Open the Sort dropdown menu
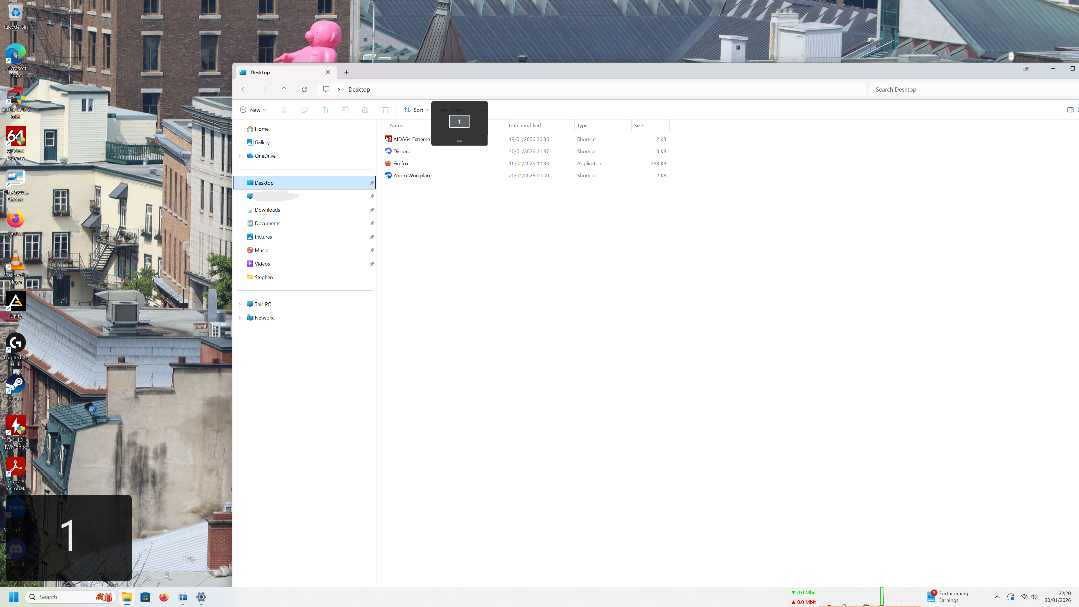Screen dimensions: 1079x607 click(416, 110)
